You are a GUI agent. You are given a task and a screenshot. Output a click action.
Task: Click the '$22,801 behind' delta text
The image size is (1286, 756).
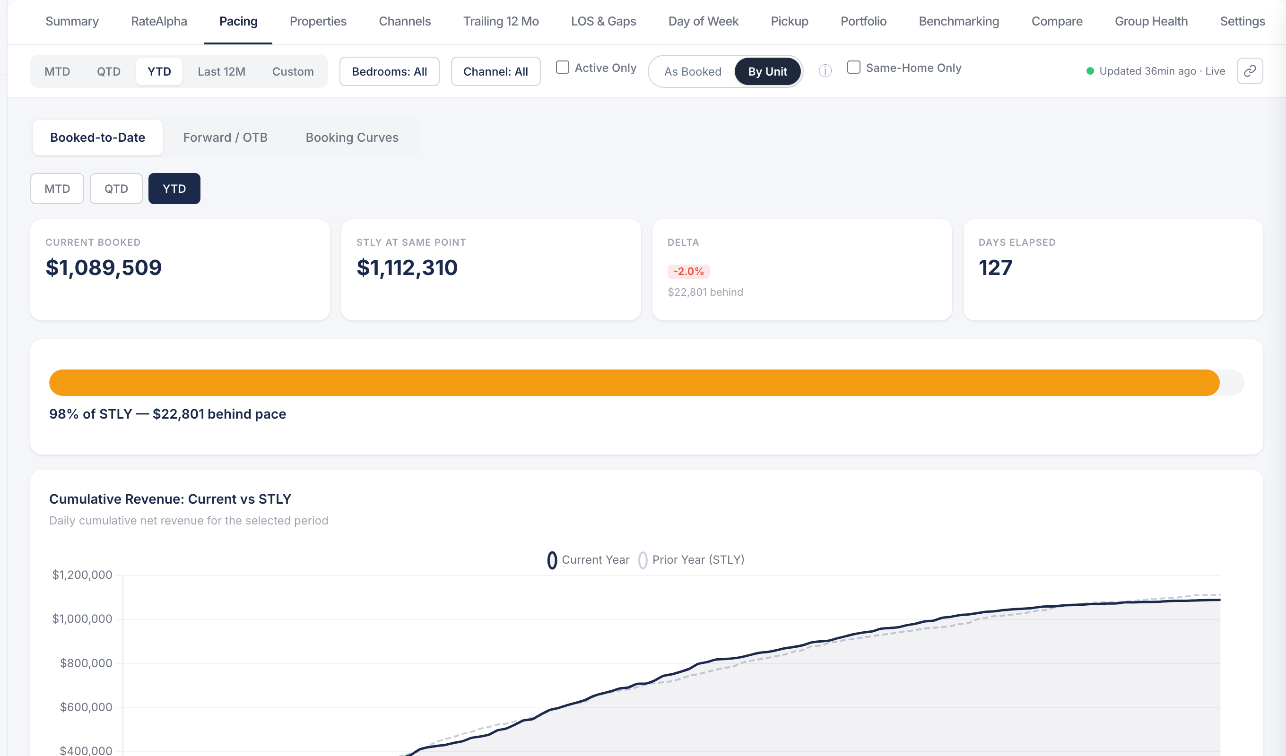(705, 292)
